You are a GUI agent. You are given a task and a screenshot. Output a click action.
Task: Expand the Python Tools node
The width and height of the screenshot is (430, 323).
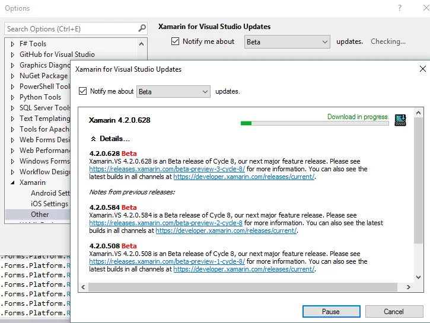(12, 97)
